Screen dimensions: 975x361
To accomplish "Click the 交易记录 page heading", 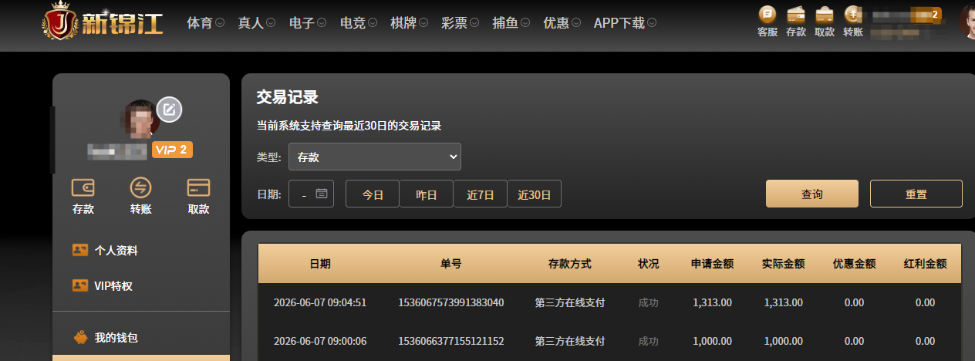I will click(288, 97).
